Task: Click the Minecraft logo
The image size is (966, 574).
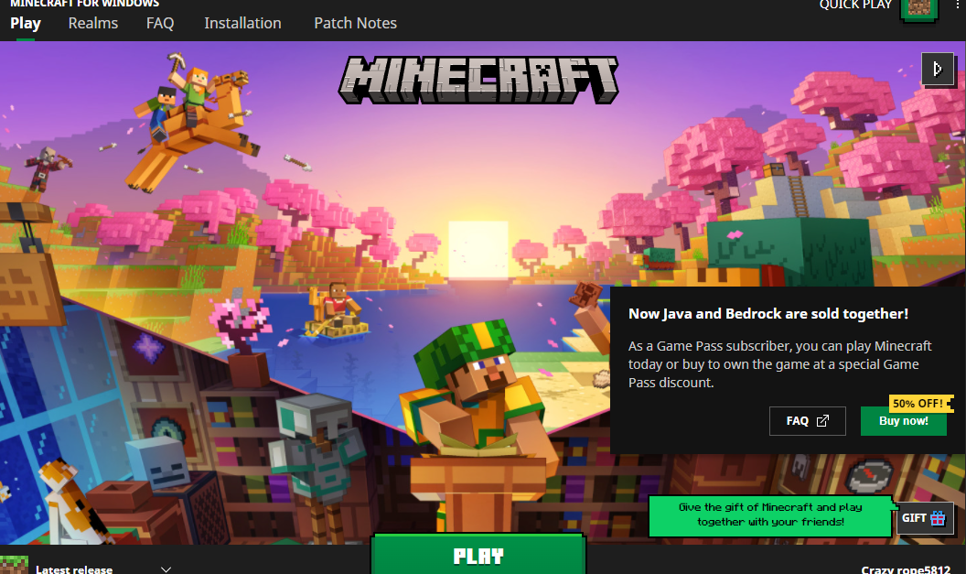Action: (x=478, y=81)
